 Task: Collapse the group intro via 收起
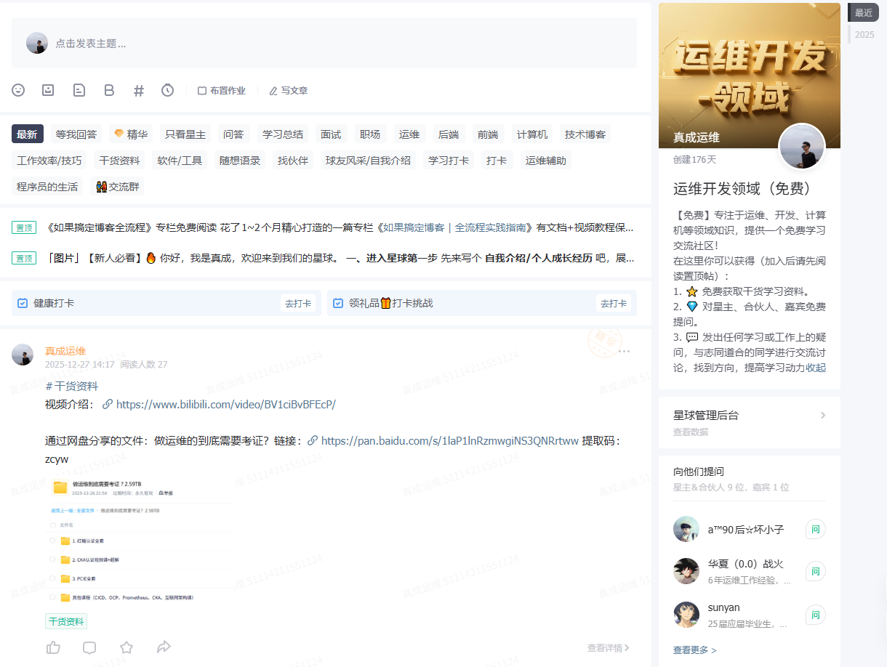click(x=814, y=368)
